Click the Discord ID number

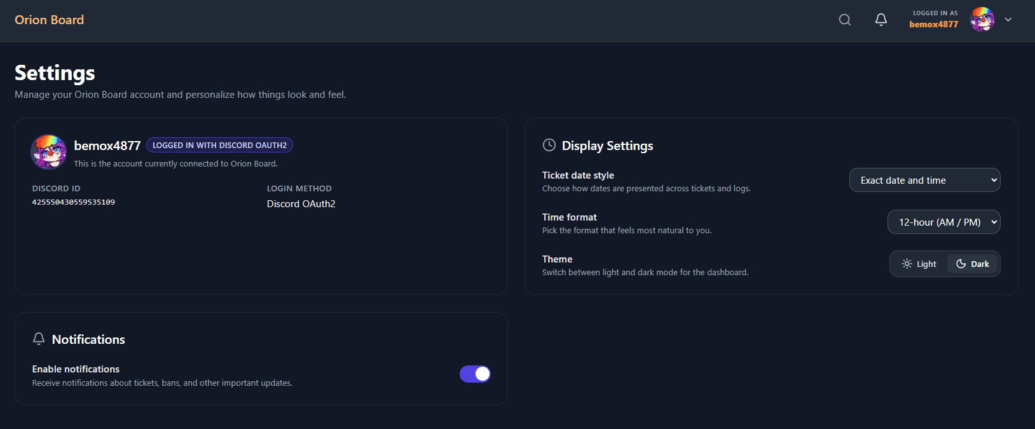click(x=74, y=202)
